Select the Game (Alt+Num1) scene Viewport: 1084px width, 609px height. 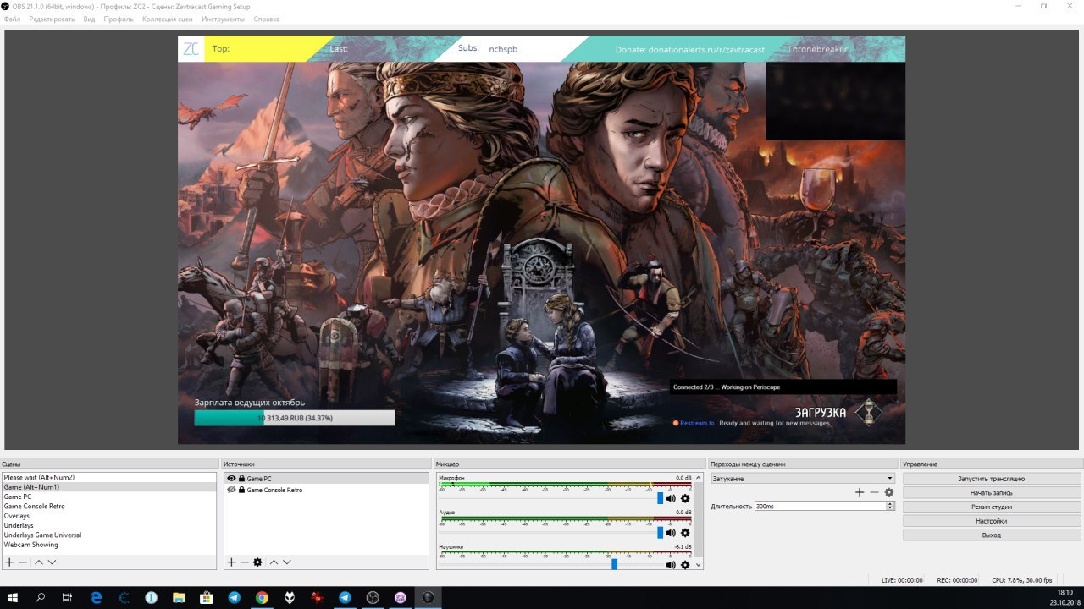[109, 487]
